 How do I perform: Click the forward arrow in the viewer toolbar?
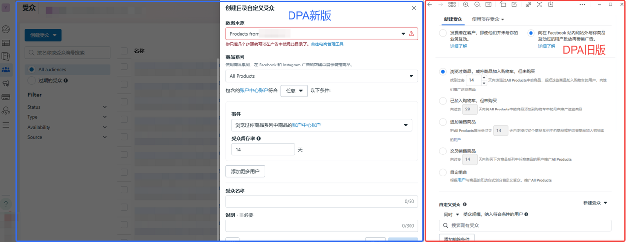440,4
